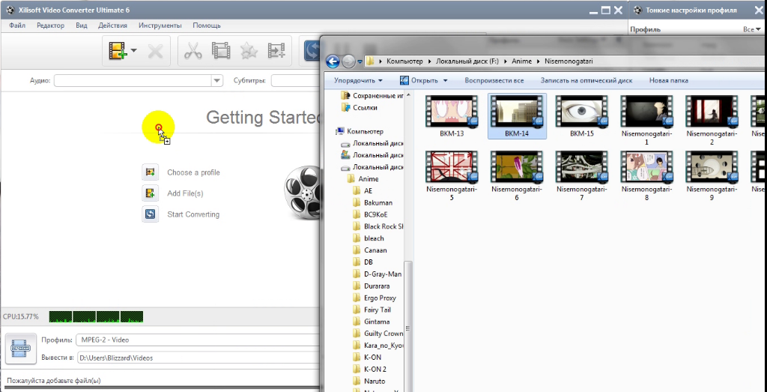The width and height of the screenshot is (767, 392).
Task: Open the Упорядочить dropdown in Explorer
Action: pyautogui.click(x=358, y=80)
